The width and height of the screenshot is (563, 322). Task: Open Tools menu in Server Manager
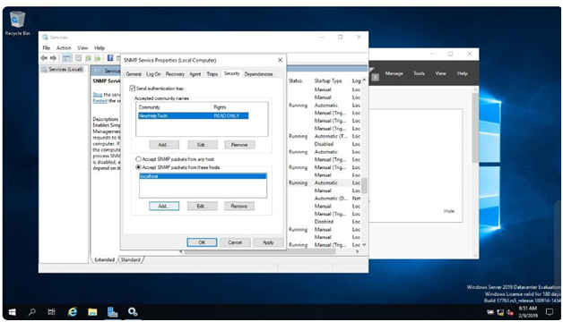[419, 73]
